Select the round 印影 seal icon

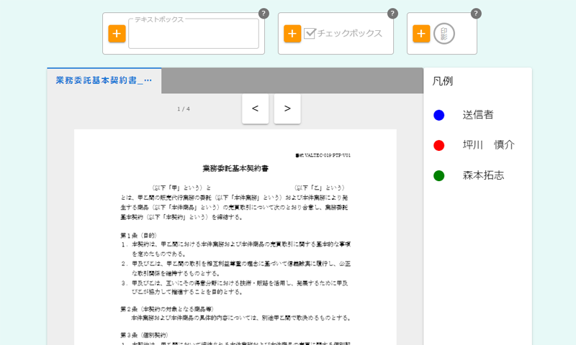pos(444,34)
